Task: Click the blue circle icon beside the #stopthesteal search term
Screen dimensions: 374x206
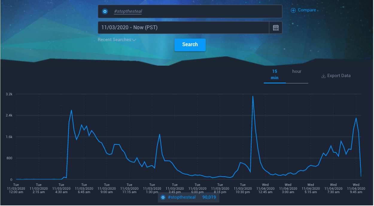Action: click(105, 12)
